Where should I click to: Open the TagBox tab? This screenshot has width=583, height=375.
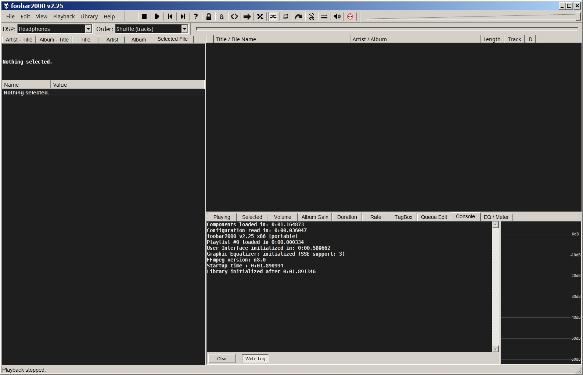403,217
